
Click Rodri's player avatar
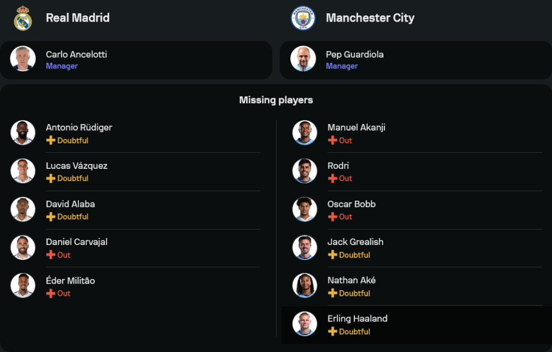pyautogui.click(x=305, y=171)
